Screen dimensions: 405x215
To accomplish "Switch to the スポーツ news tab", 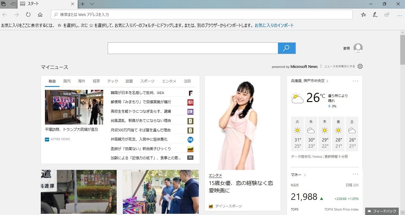I will coord(147,81).
